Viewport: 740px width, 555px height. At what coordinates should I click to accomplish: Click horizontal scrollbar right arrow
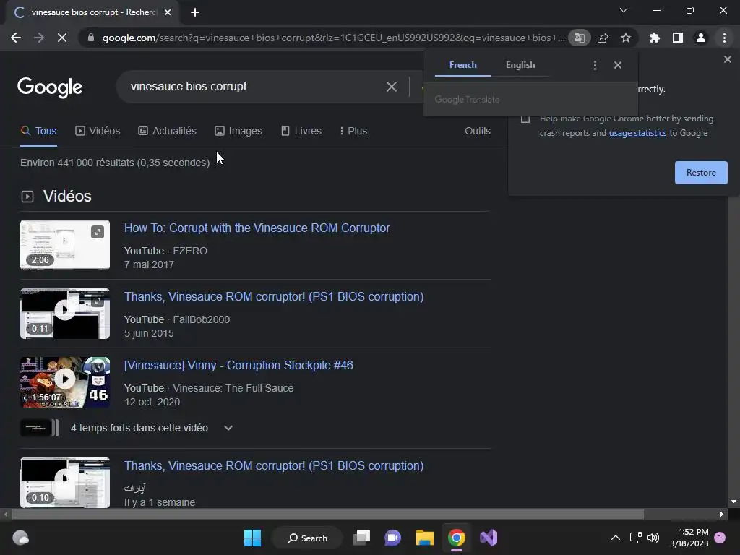pos(722,515)
